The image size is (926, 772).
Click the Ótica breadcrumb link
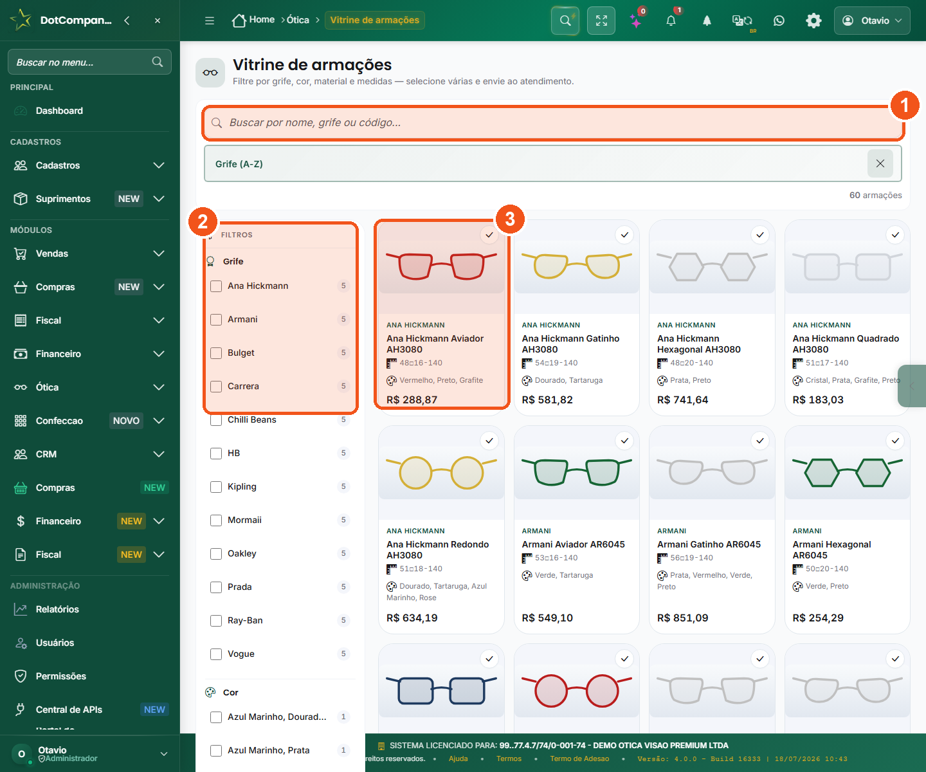click(x=298, y=20)
